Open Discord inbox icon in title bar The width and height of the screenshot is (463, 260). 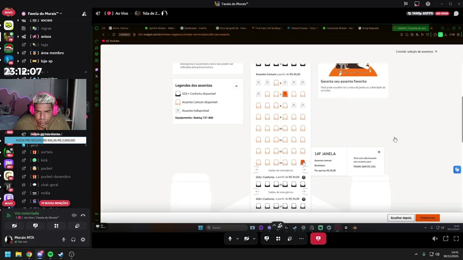tap(417, 4)
